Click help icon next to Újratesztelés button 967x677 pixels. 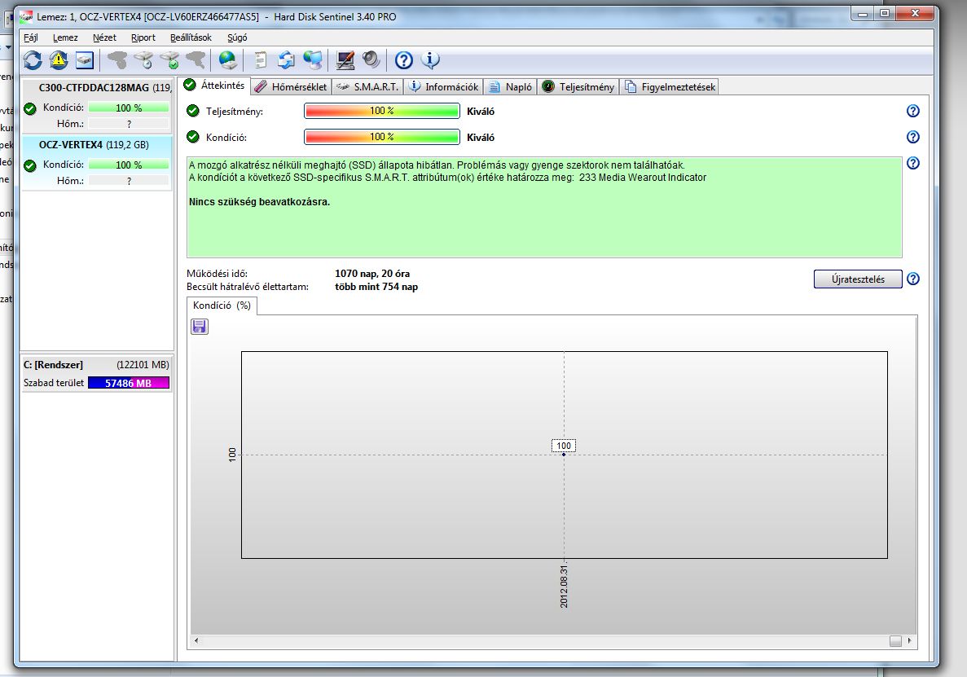coord(912,279)
